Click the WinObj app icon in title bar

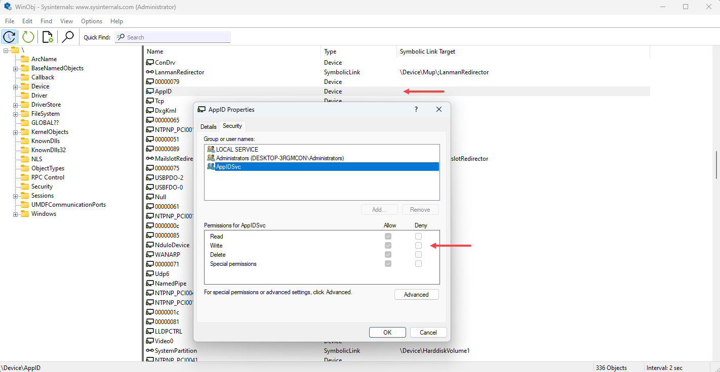(x=8, y=7)
